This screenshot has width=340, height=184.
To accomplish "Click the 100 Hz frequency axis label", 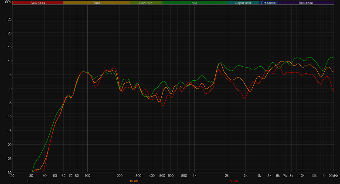I will point(87,176).
